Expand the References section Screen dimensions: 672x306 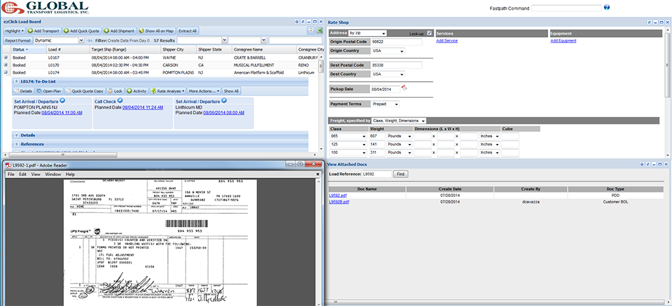click(16, 144)
